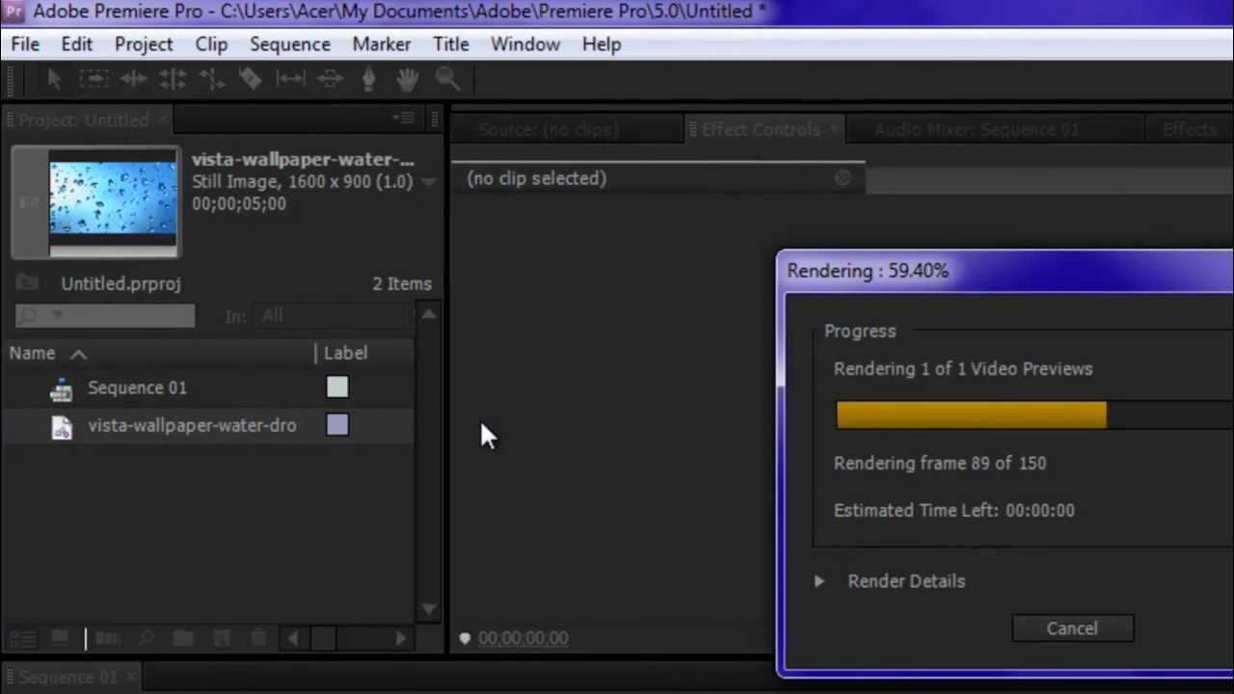Select the Zoom magnifier tool
Image resolution: width=1234 pixels, height=694 pixels.
tap(446, 80)
